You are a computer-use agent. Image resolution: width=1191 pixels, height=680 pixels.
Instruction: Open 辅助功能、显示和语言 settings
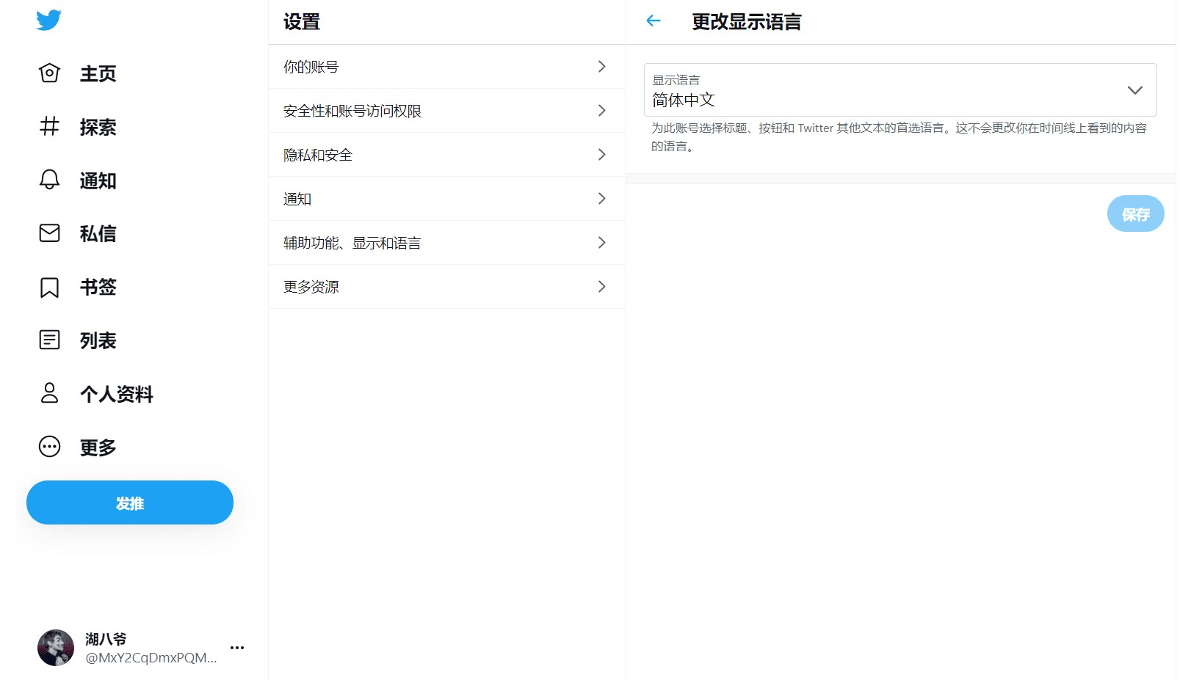[446, 243]
